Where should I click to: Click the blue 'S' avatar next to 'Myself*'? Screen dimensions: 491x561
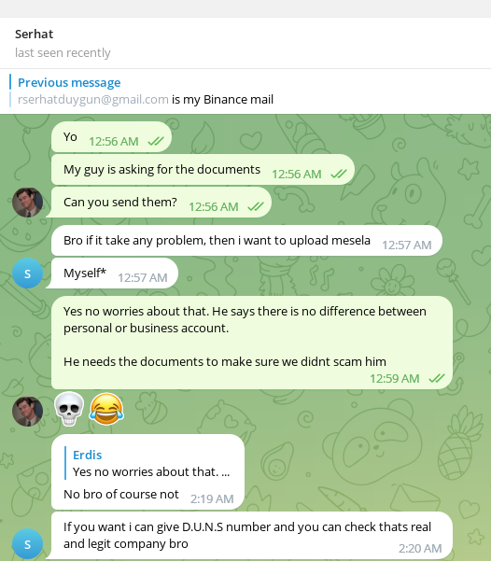click(28, 273)
